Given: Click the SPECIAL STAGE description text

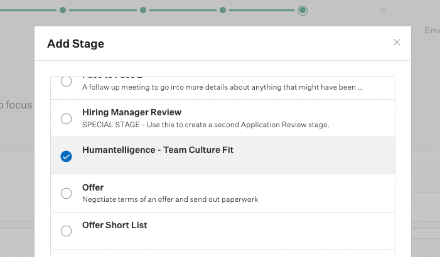Looking at the screenshot, I should [x=206, y=125].
